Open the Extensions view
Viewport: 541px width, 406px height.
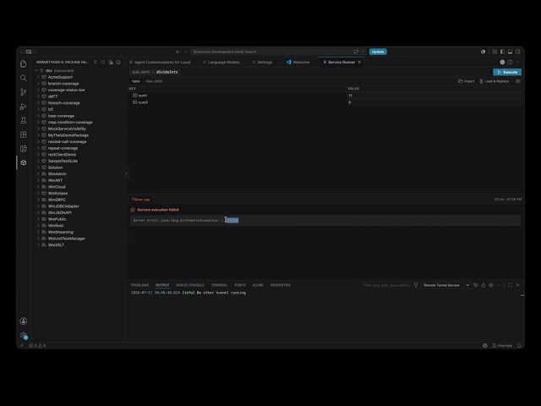[24, 134]
